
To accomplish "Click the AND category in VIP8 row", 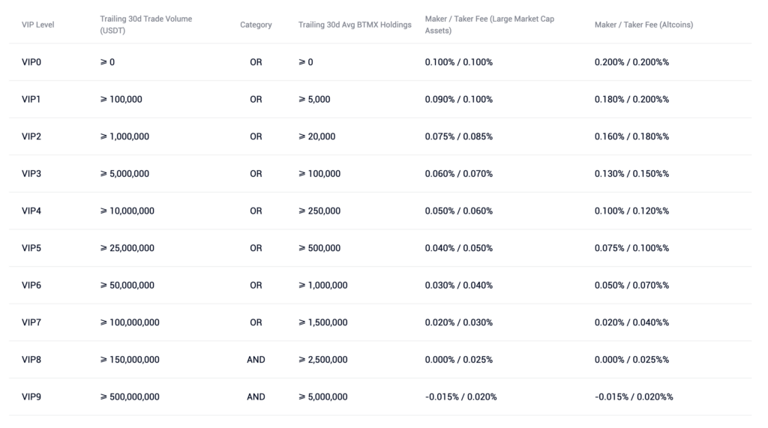I will [x=256, y=360].
